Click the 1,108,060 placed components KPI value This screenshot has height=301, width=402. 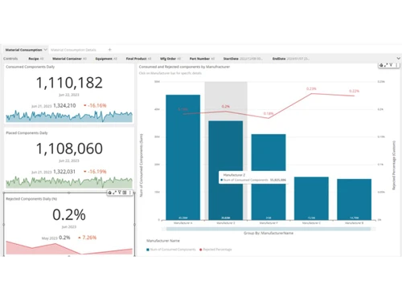[x=69, y=148]
